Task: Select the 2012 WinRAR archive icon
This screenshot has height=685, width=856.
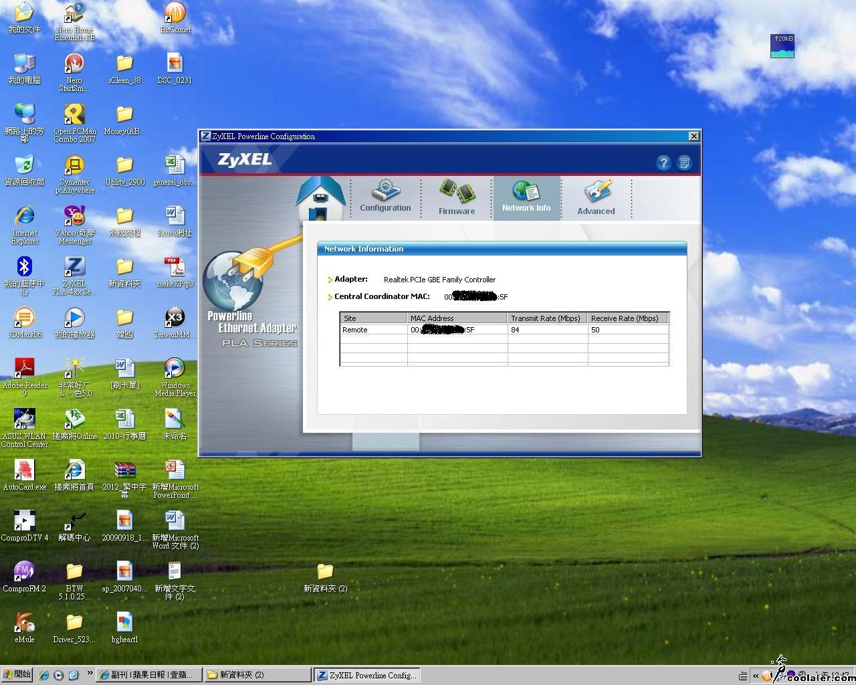Action: click(x=124, y=479)
